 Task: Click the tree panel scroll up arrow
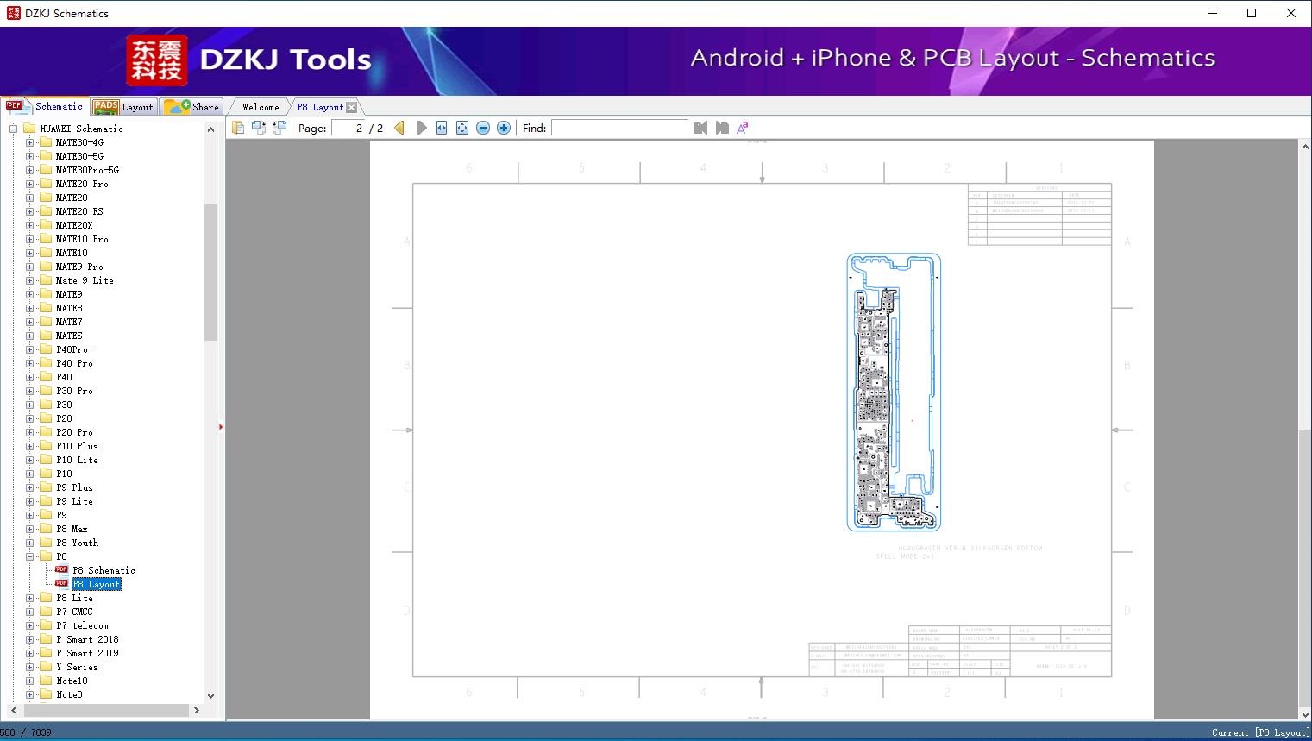pos(210,129)
